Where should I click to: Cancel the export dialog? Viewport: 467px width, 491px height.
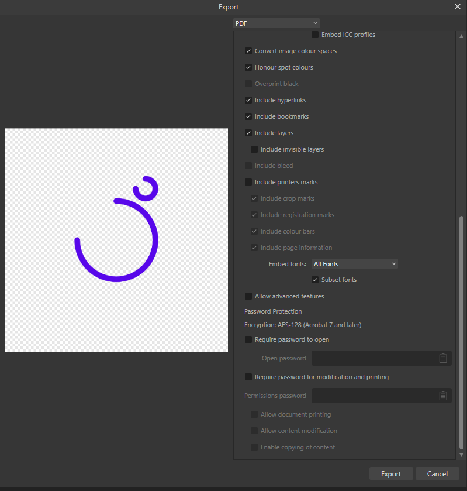tap(437, 474)
